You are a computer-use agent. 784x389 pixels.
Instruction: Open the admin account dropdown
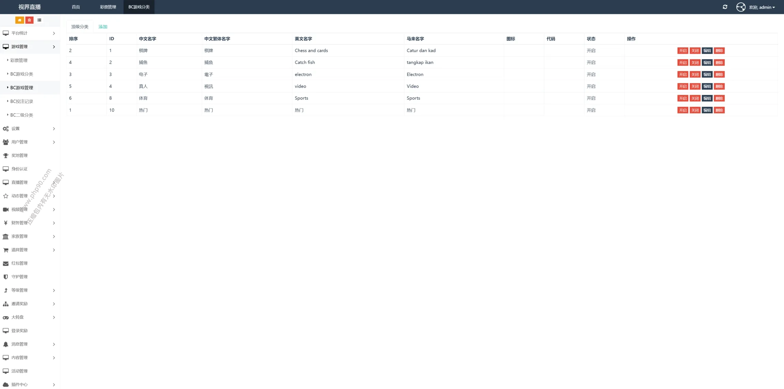point(762,7)
